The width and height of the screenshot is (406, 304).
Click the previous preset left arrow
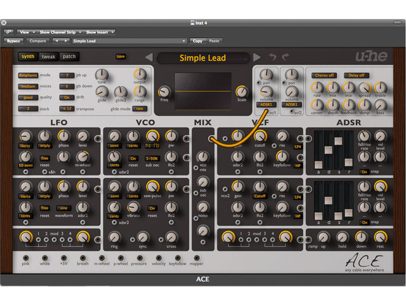[x=149, y=57]
